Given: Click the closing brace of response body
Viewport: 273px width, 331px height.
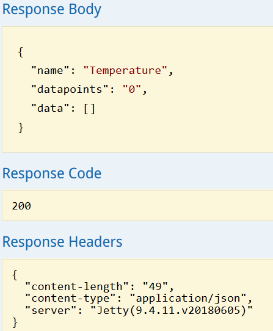Looking at the screenshot, I should pos(21,128).
